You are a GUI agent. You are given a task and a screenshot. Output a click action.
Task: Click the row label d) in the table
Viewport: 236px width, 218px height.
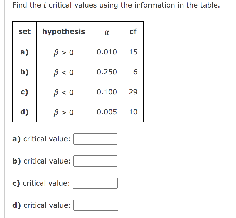(24, 112)
